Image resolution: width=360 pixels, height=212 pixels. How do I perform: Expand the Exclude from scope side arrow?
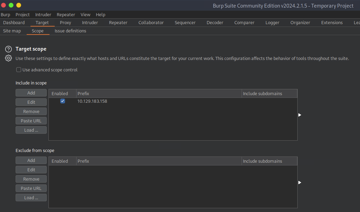pos(300,182)
